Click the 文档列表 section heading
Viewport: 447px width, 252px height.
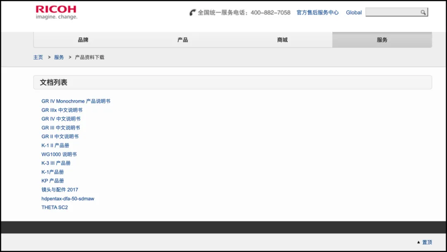point(53,83)
